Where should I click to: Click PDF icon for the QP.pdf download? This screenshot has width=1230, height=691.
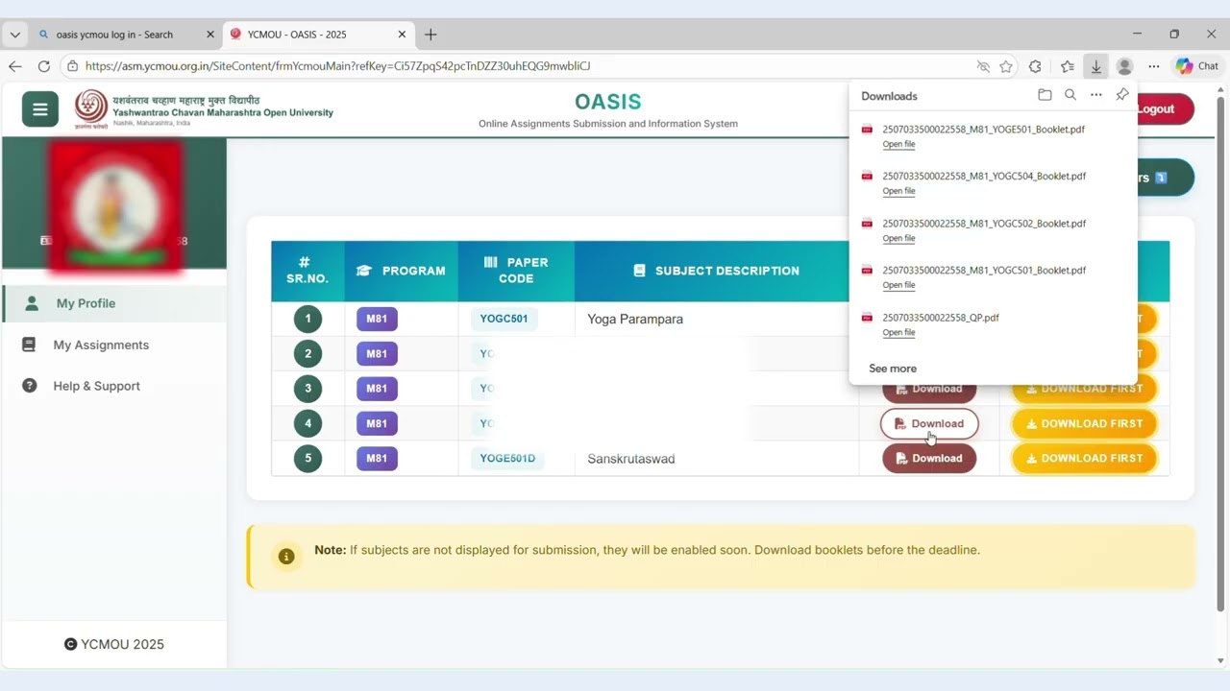coord(867,318)
